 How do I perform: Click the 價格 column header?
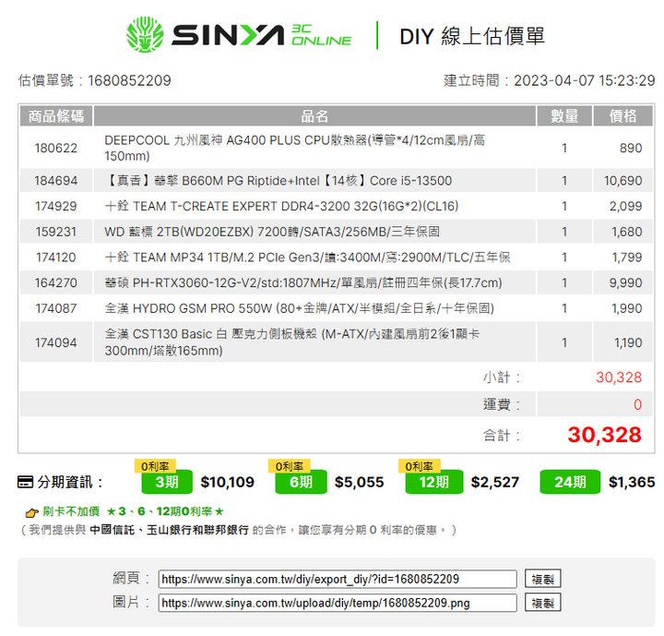pos(622,115)
